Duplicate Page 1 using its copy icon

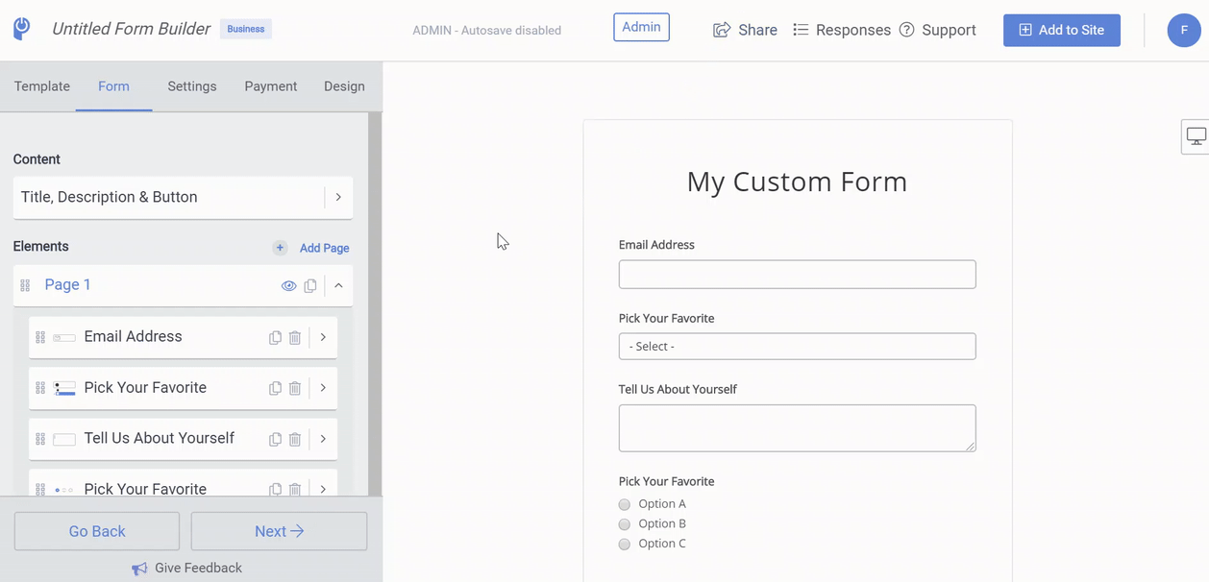pyautogui.click(x=310, y=286)
